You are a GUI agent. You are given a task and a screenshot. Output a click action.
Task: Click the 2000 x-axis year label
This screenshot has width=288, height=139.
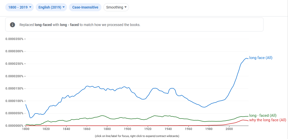pos(229,129)
